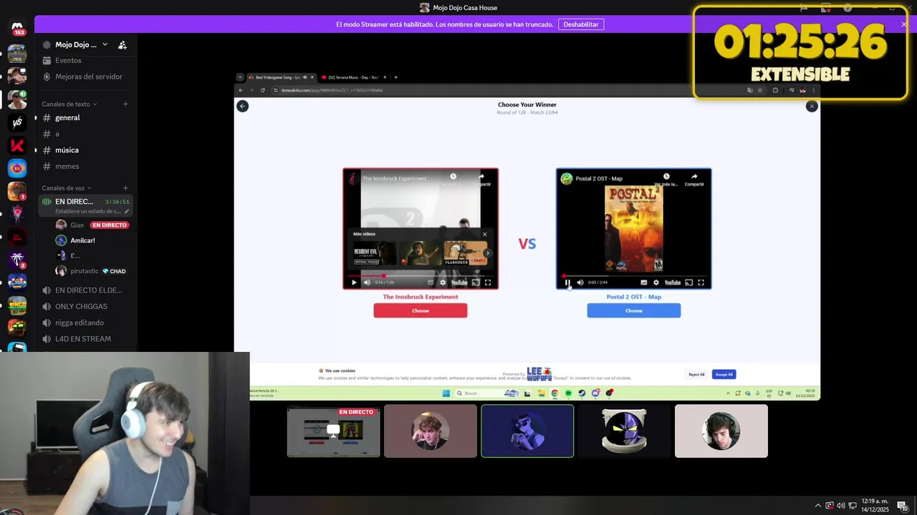Mute the Postal 2 OST video
This screenshot has width=917, height=515.
coord(580,283)
